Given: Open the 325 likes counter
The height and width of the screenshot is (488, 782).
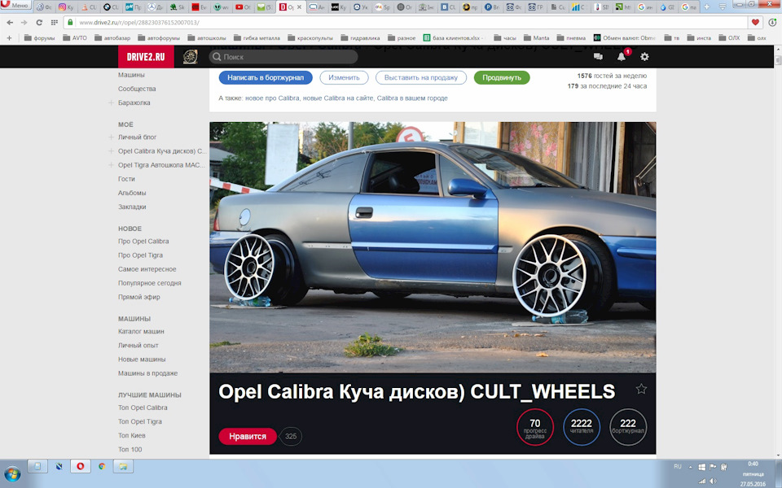Looking at the screenshot, I should [291, 436].
